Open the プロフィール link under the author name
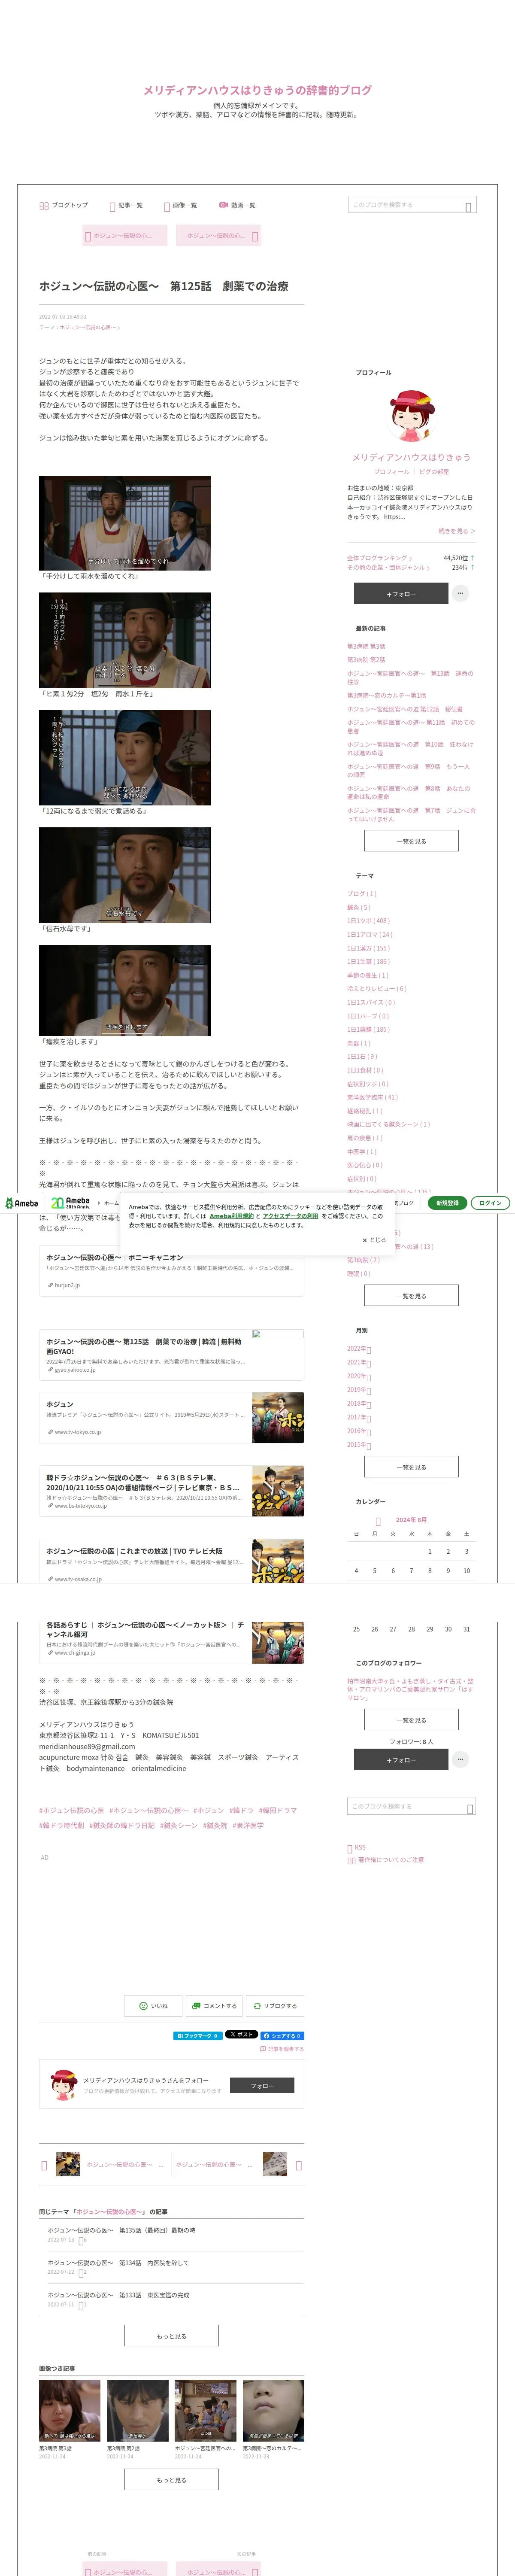The image size is (515, 2576). point(391,471)
